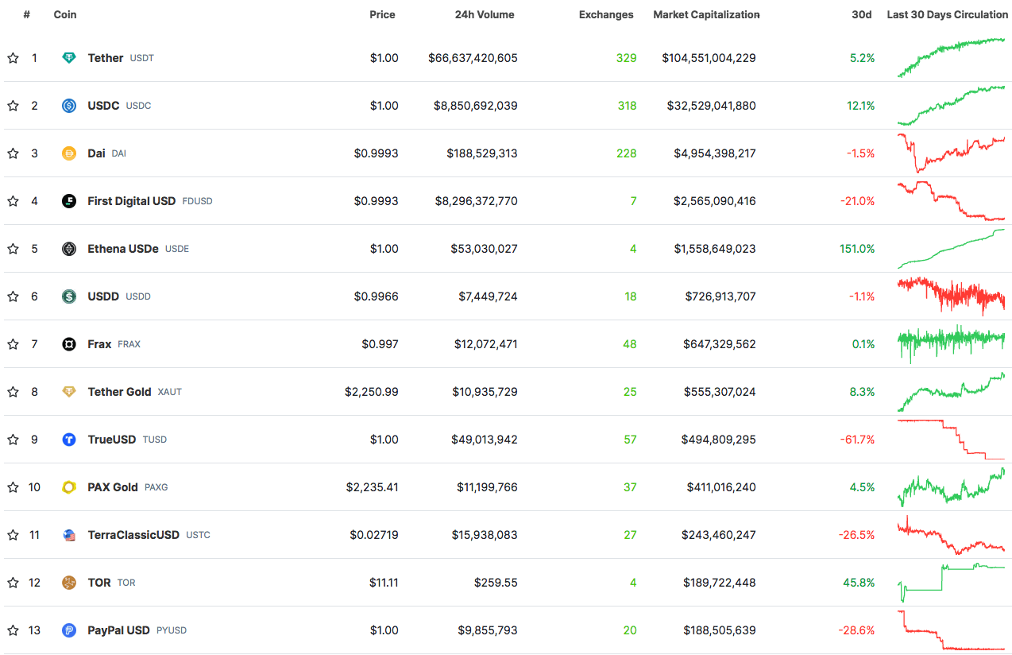Sort by Market Capitalization header
The width and height of the screenshot is (1012, 655).
coord(706,14)
